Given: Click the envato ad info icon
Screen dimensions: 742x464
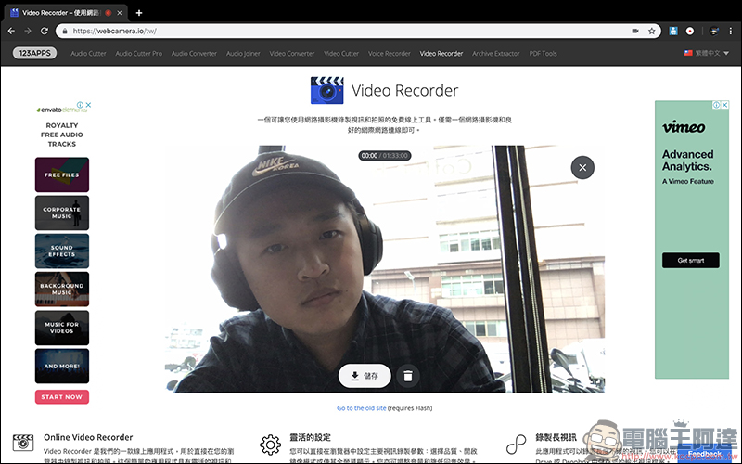Looking at the screenshot, I should click(x=81, y=105).
